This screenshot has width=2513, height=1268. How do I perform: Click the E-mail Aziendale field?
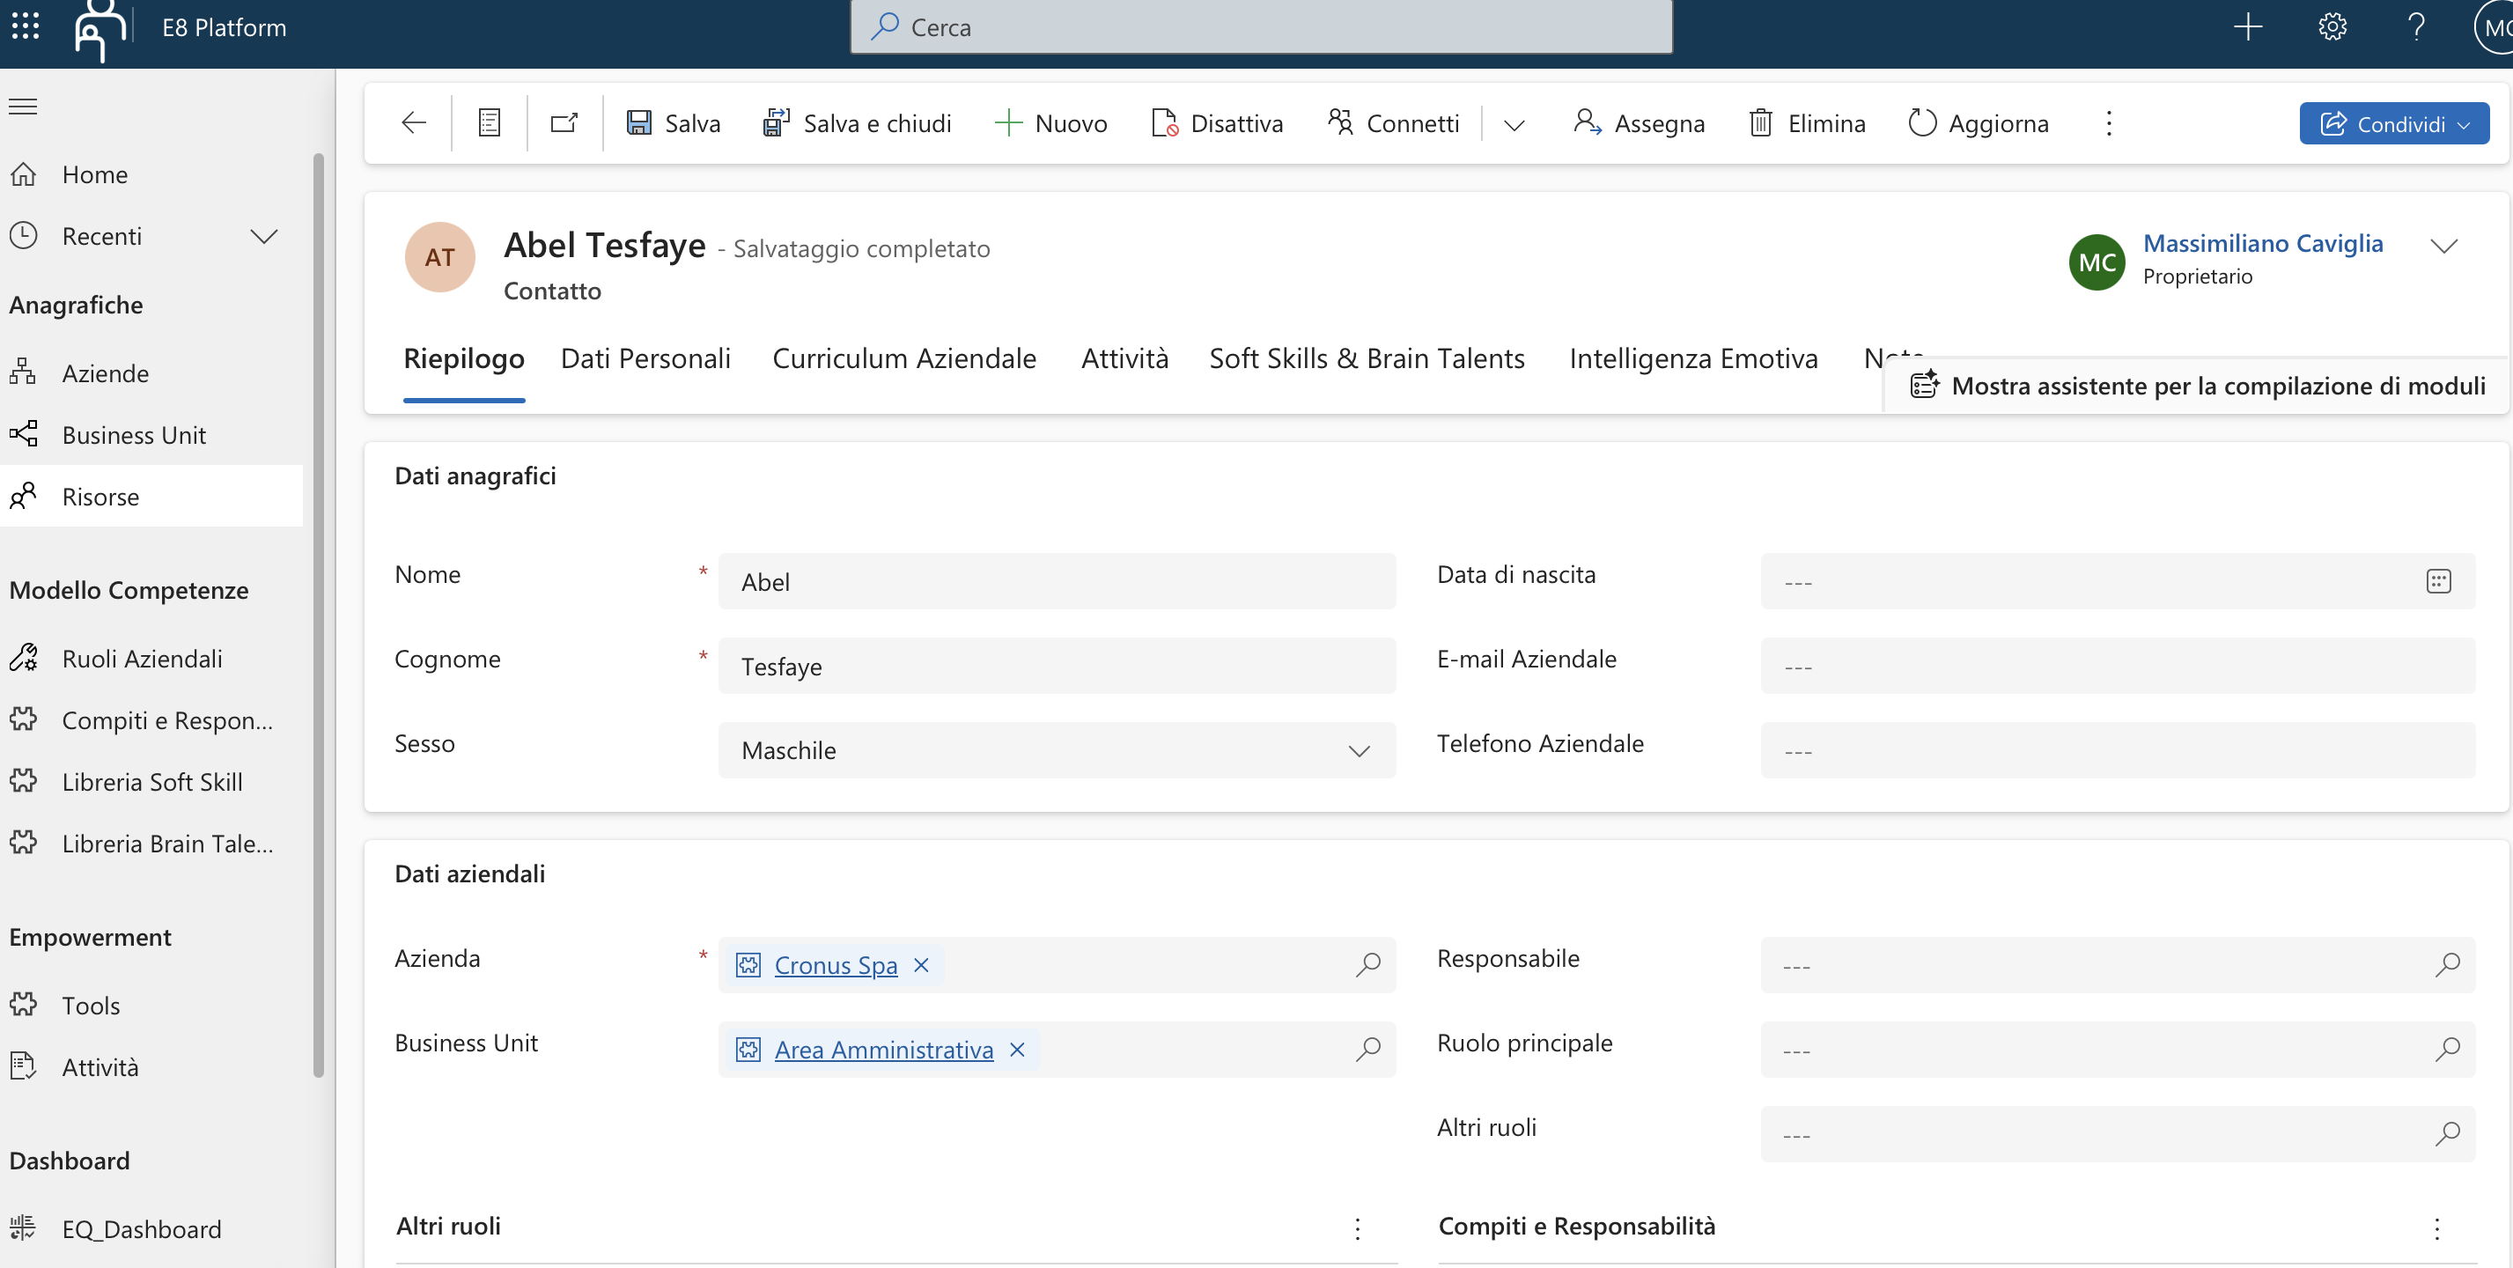2117,667
